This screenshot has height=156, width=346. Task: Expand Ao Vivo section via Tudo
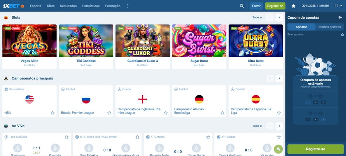pos(257,126)
